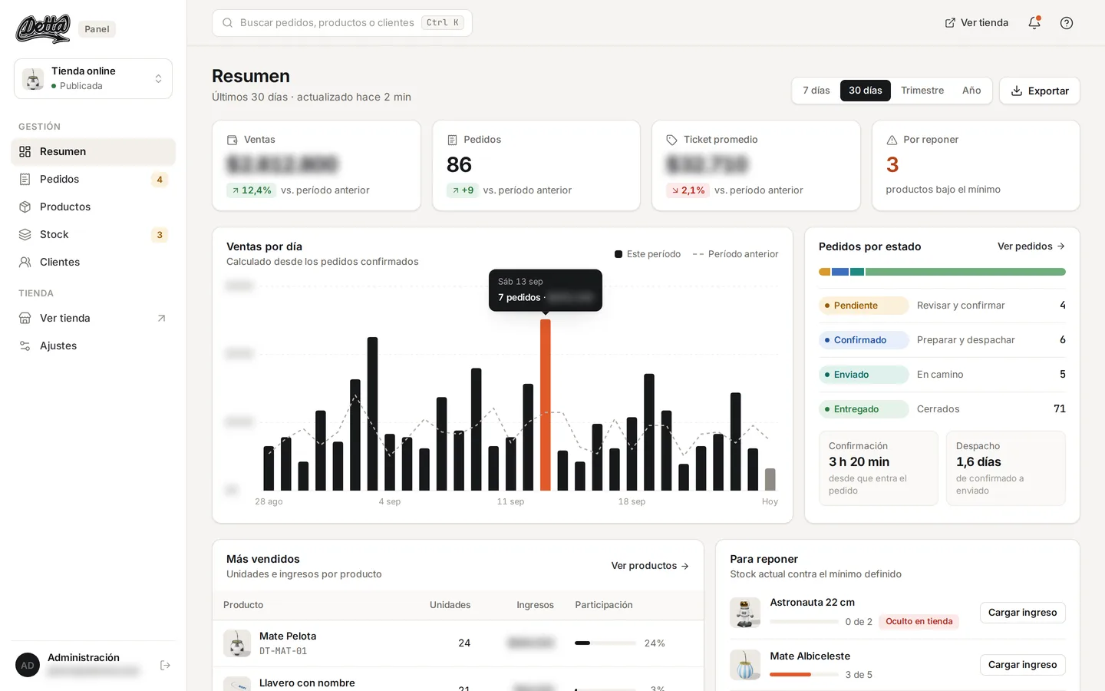Click the Este período legend entry
The height and width of the screenshot is (691, 1105).
648,254
